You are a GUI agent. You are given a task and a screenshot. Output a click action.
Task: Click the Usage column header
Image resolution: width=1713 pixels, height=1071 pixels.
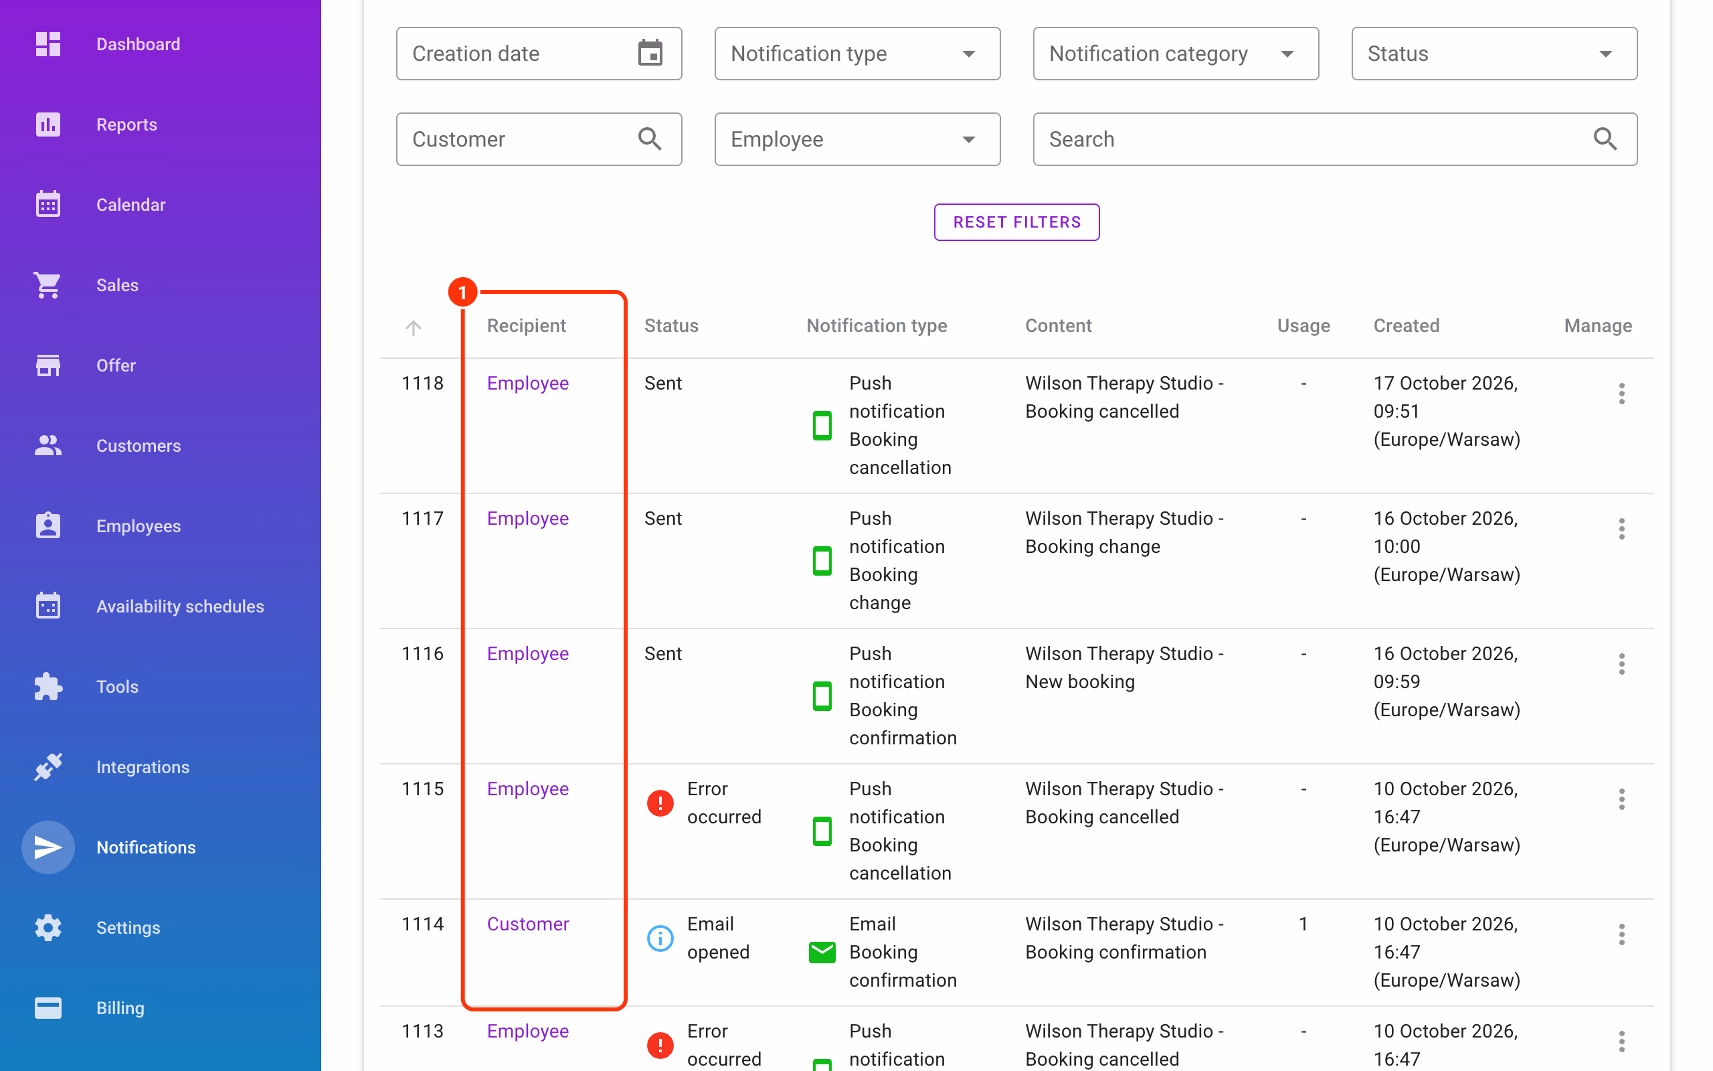click(1303, 325)
